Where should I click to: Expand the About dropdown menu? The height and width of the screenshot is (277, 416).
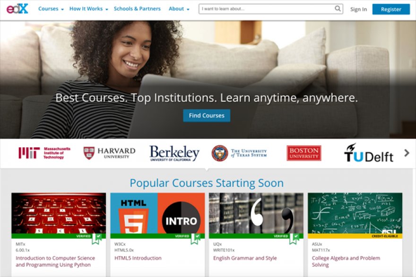pyautogui.click(x=179, y=9)
